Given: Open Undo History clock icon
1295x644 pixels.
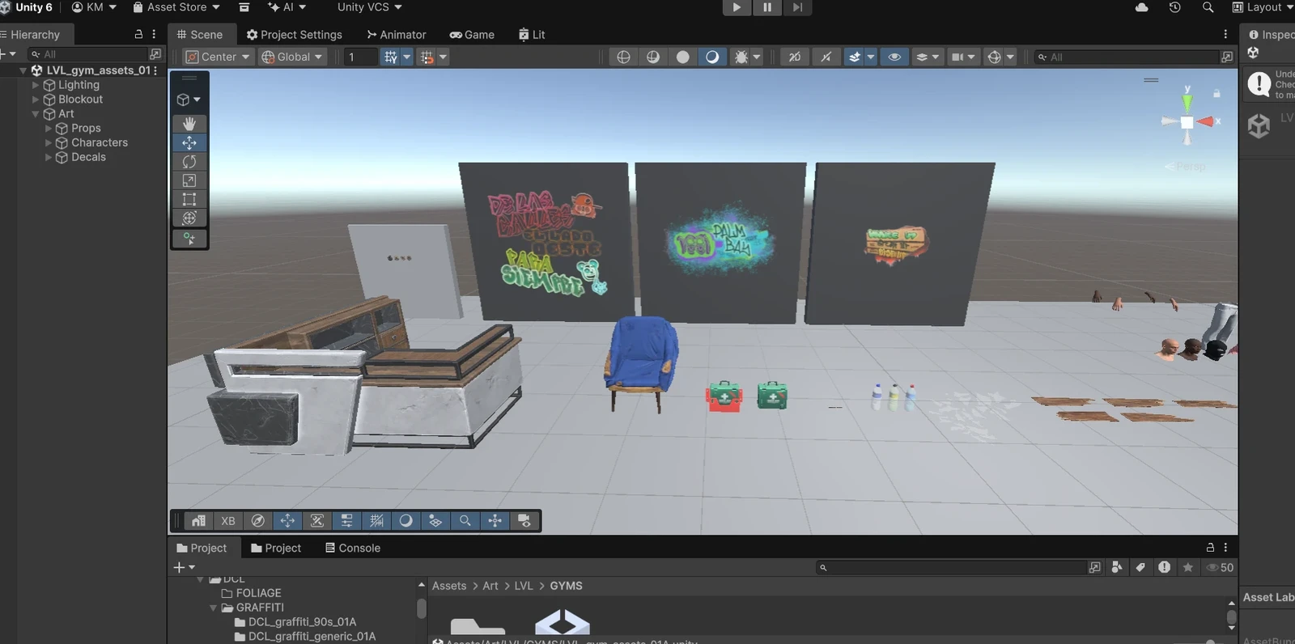Looking at the screenshot, I should 1175,7.
